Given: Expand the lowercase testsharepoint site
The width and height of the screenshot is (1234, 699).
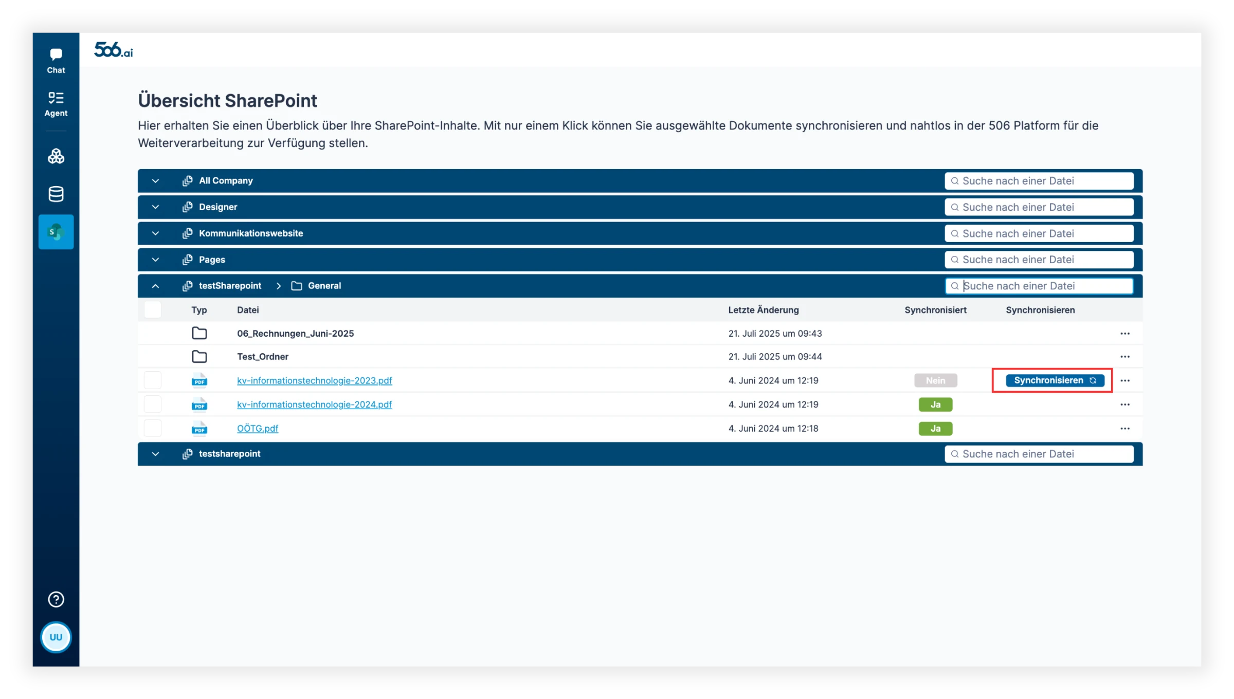Looking at the screenshot, I should coord(155,454).
